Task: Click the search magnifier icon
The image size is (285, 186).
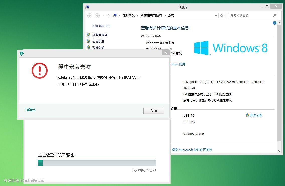Action: click(x=275, y=16)
